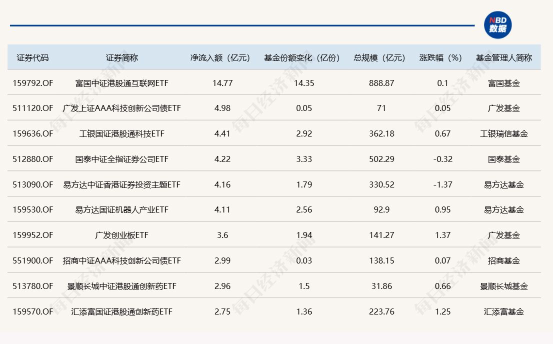Click the NBD数据 logo icon
This screenshot has width=553, height=344.
point(497,25)
